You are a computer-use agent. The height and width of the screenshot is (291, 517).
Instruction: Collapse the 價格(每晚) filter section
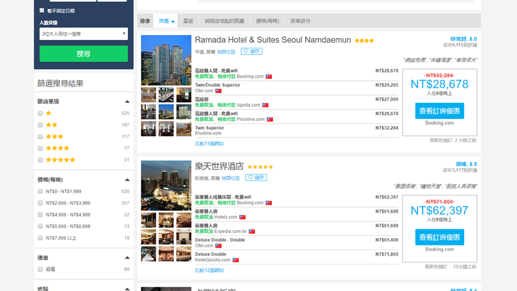click(127, 180)
